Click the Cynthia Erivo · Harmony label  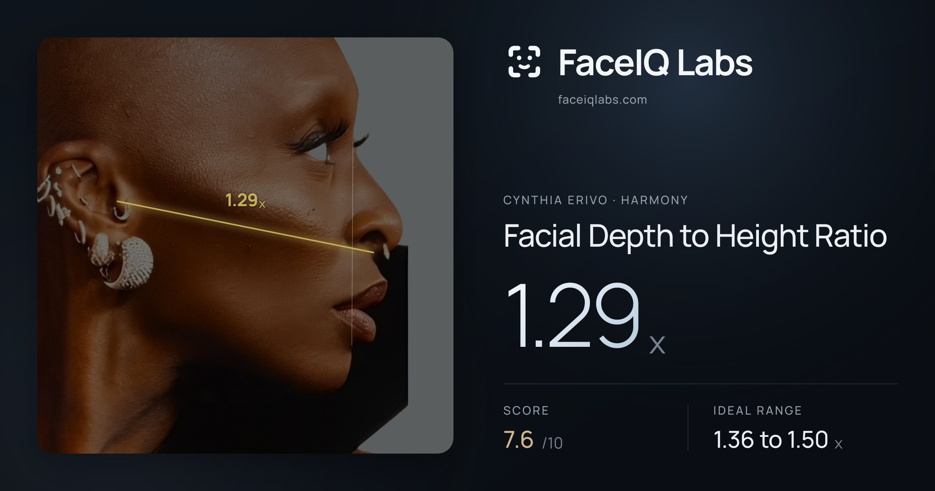pos(595,200)
